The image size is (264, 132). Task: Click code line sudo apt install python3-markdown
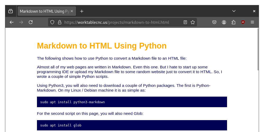tap(72, 102)
